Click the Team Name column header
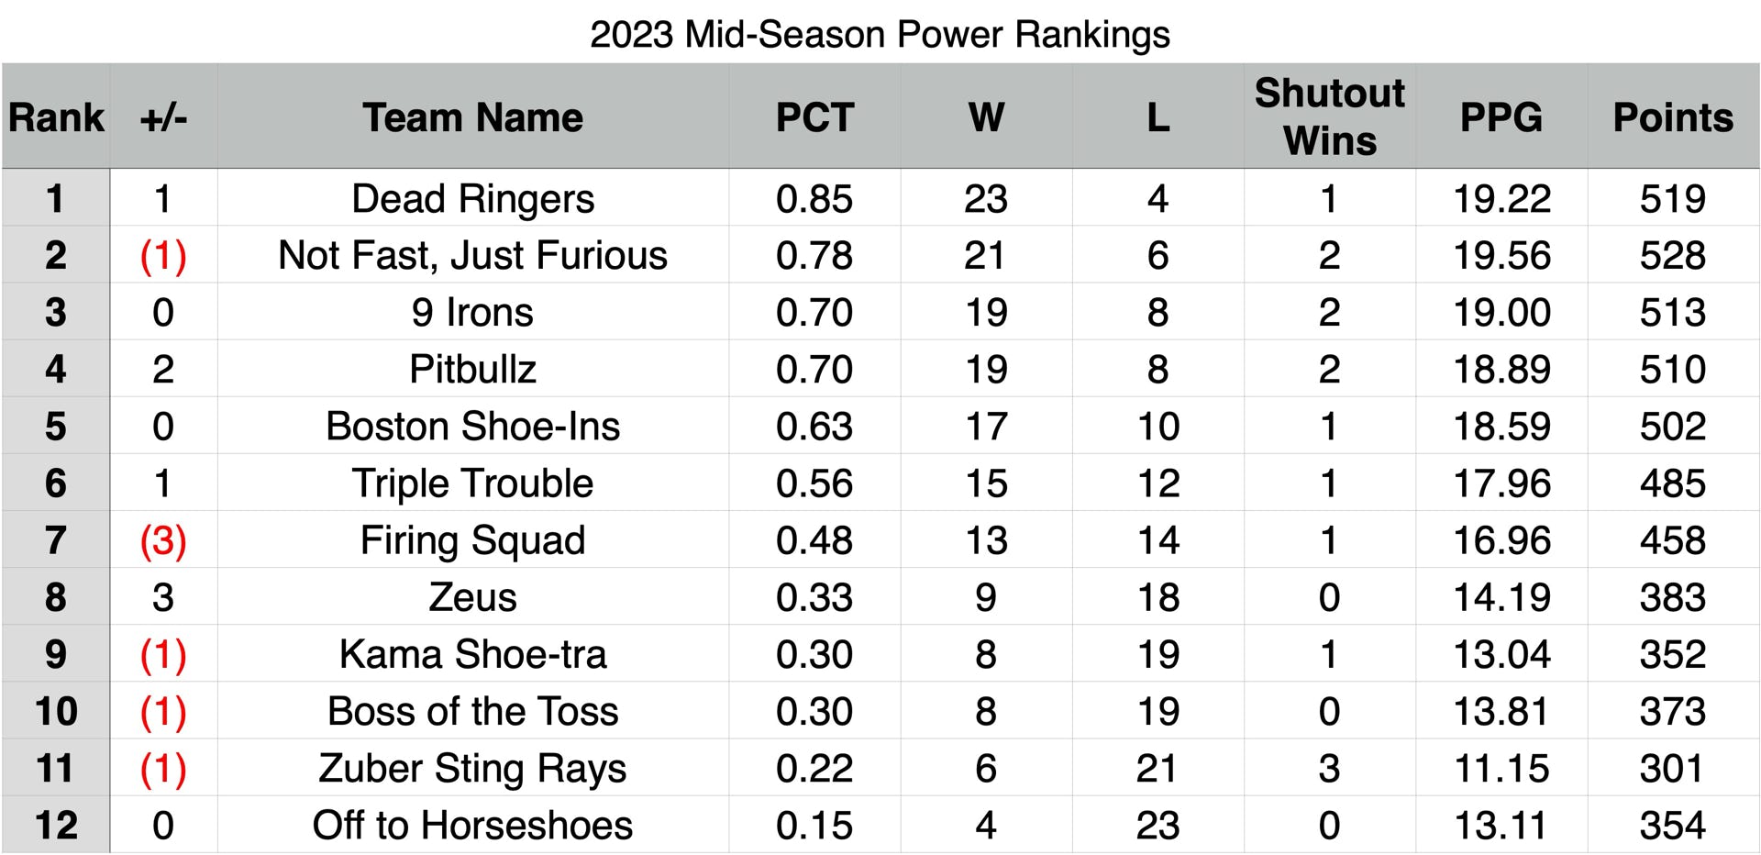 pyautogui.click(x=473, y=117)
